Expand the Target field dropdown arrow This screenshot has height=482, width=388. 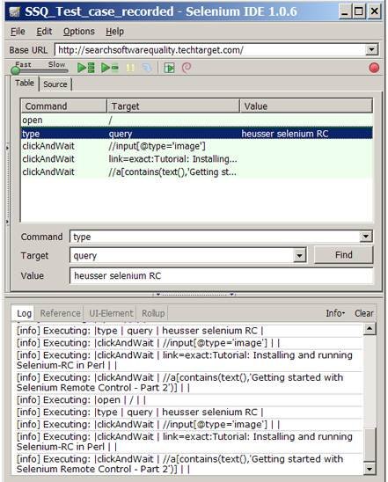coord(299,255)
